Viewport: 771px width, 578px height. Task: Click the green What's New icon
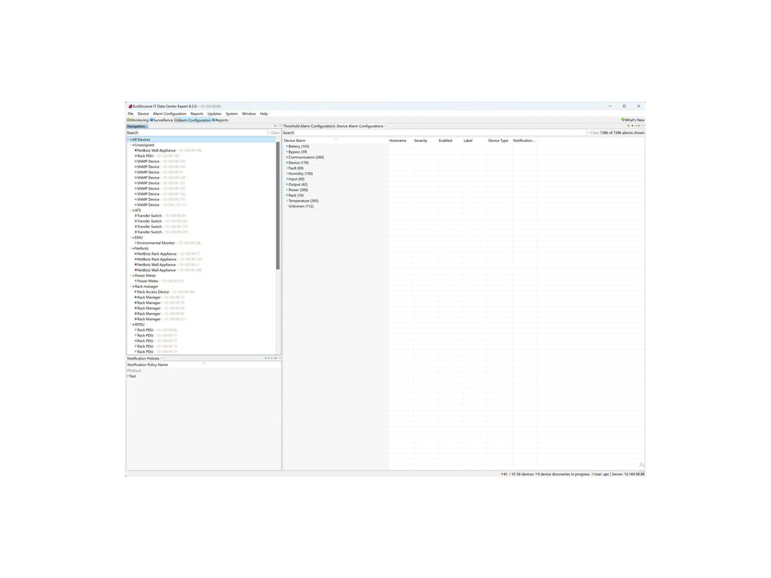click(x=624, y=119)
